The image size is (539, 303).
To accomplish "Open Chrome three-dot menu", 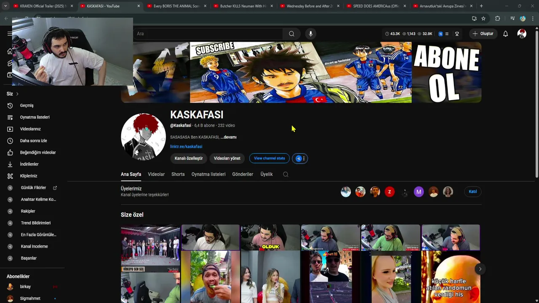I will coord(533,19).
